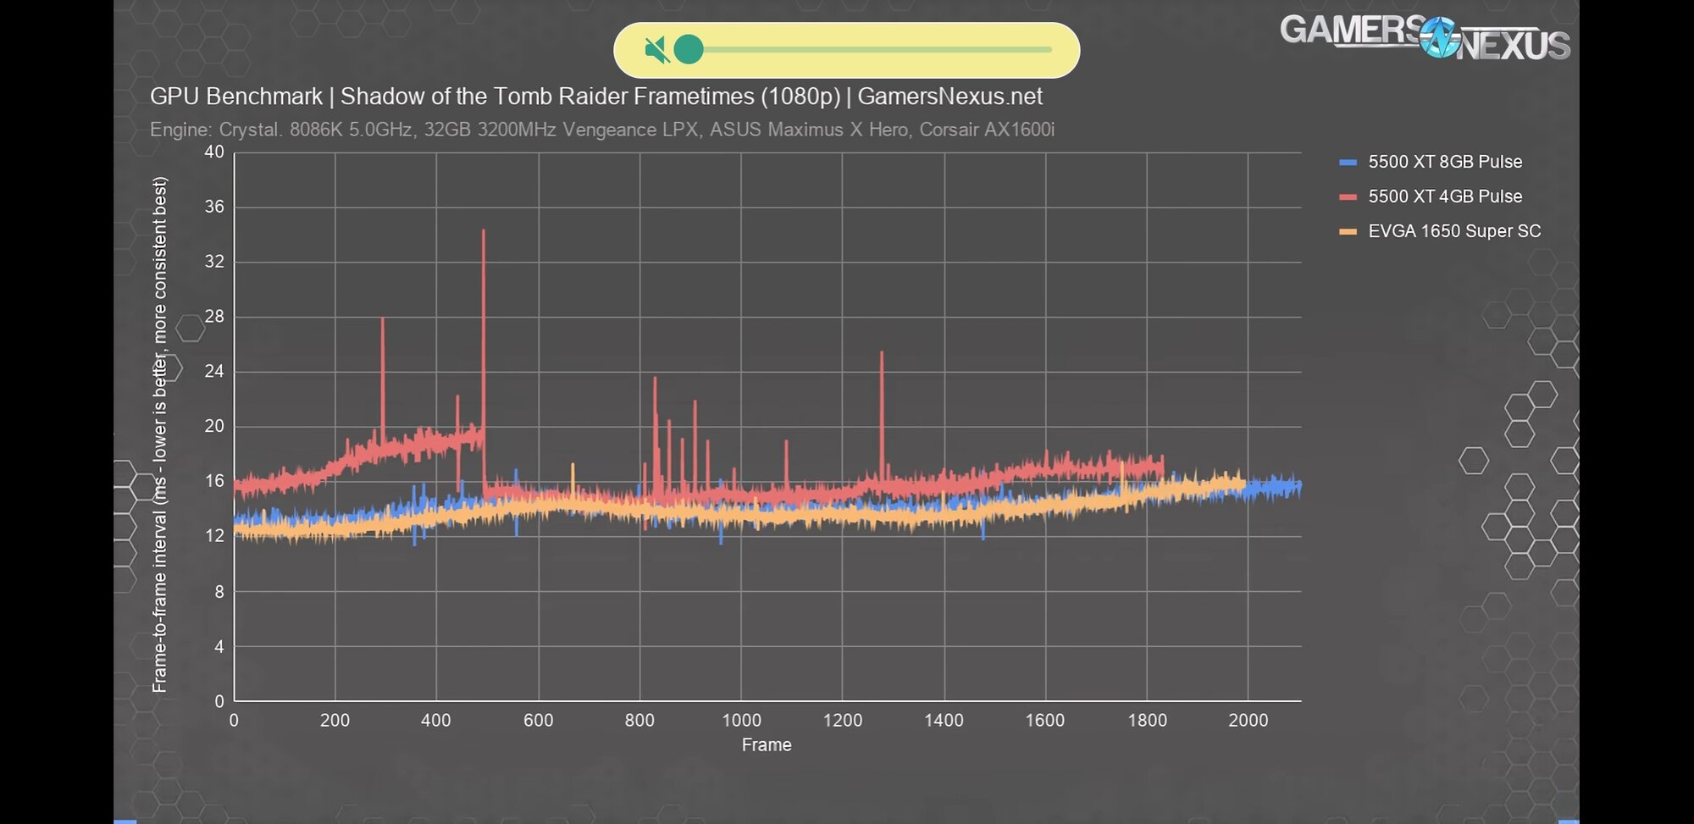Click the far right end of volume track
This screenshot has width=1694, height=824.
(x=1049, y=50)
